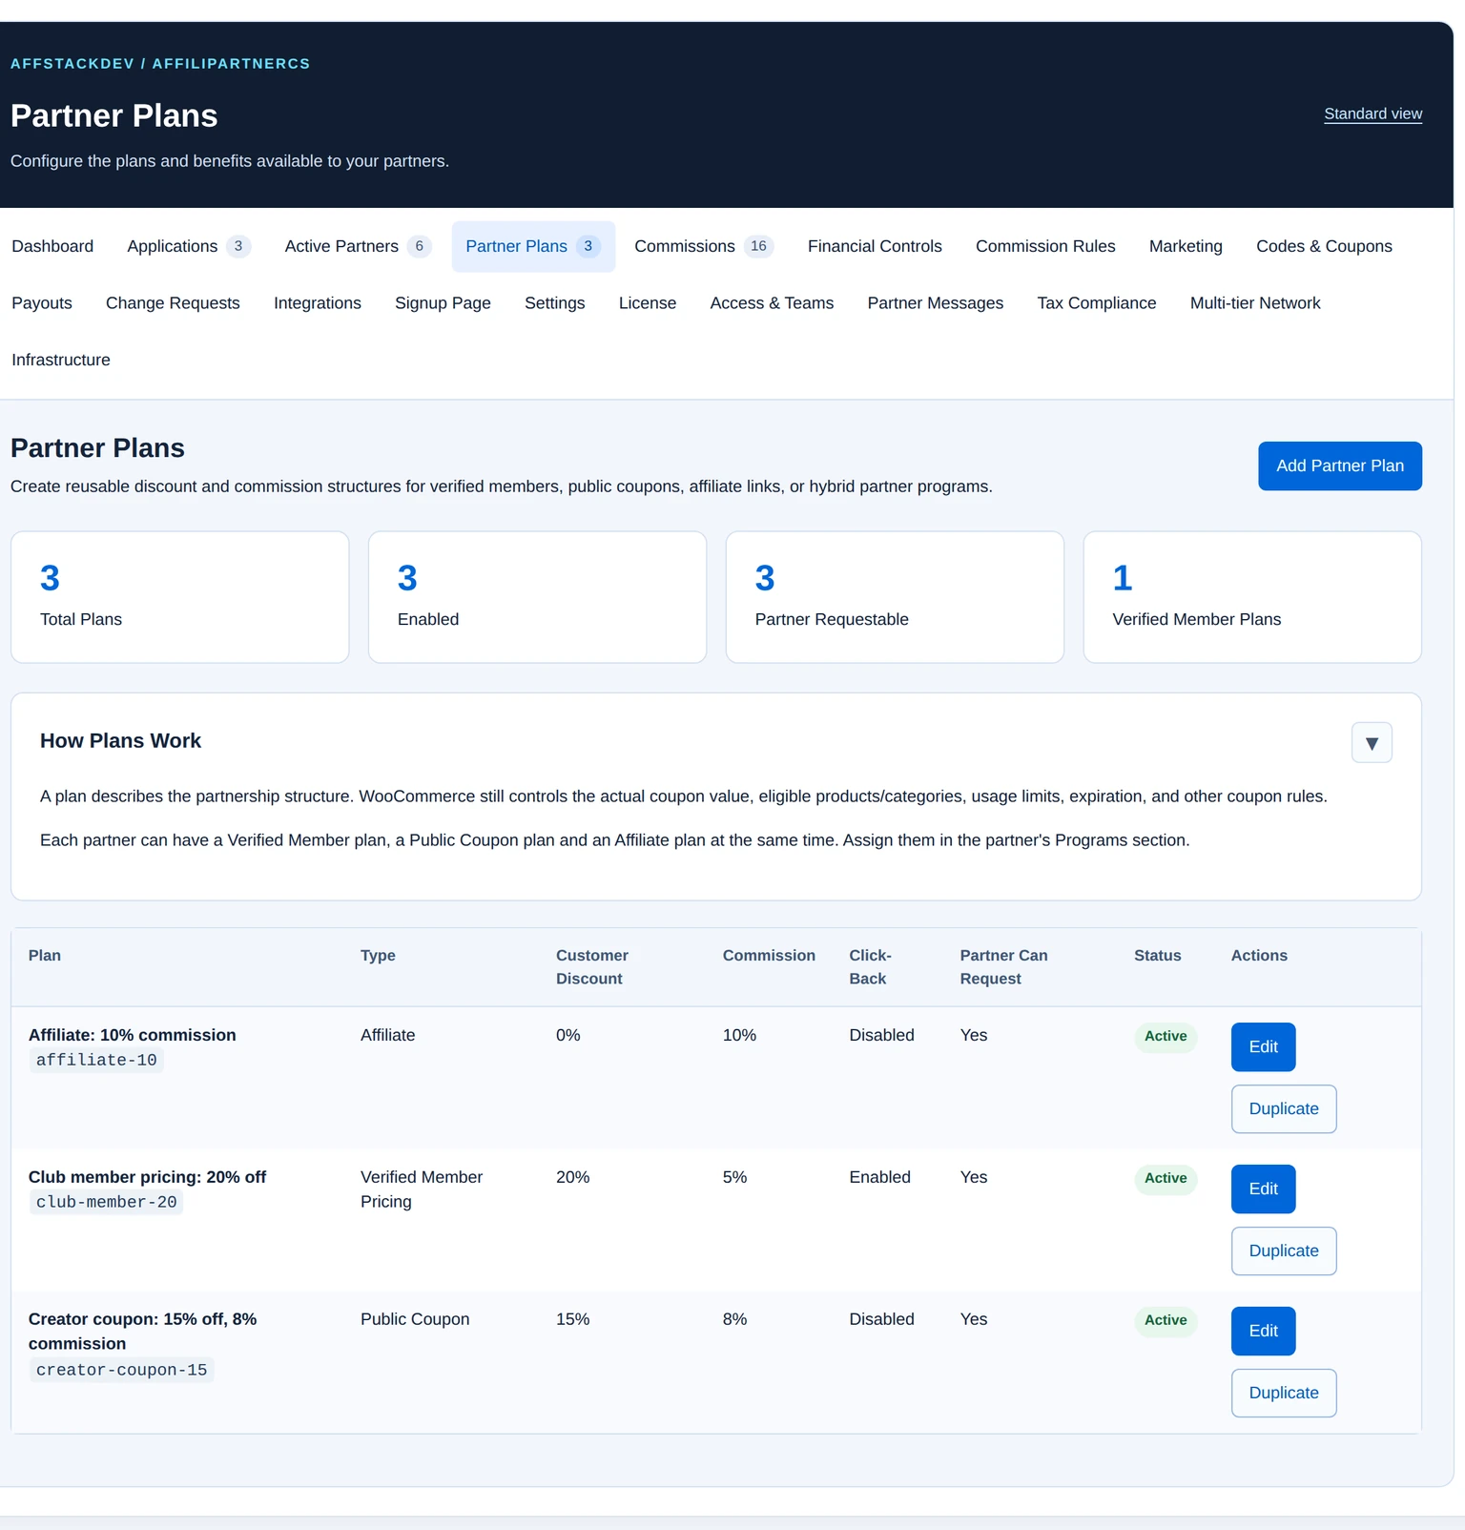Duplicate the Club member pricing plan
The width and height of the screenshot is (1465, 1530).
(x=1284, y=1251)
